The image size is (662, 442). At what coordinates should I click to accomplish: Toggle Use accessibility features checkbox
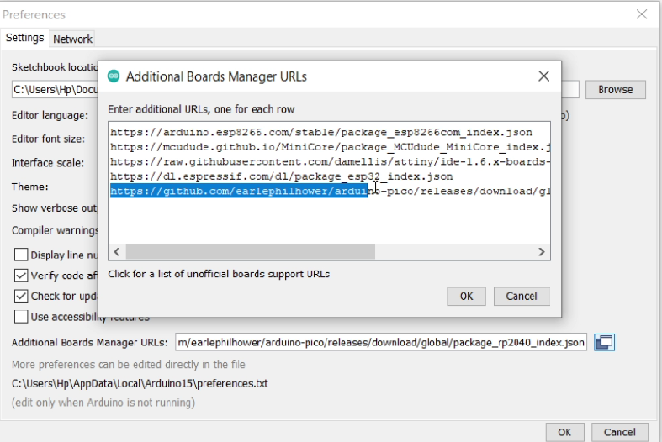[x=21, y=316]
